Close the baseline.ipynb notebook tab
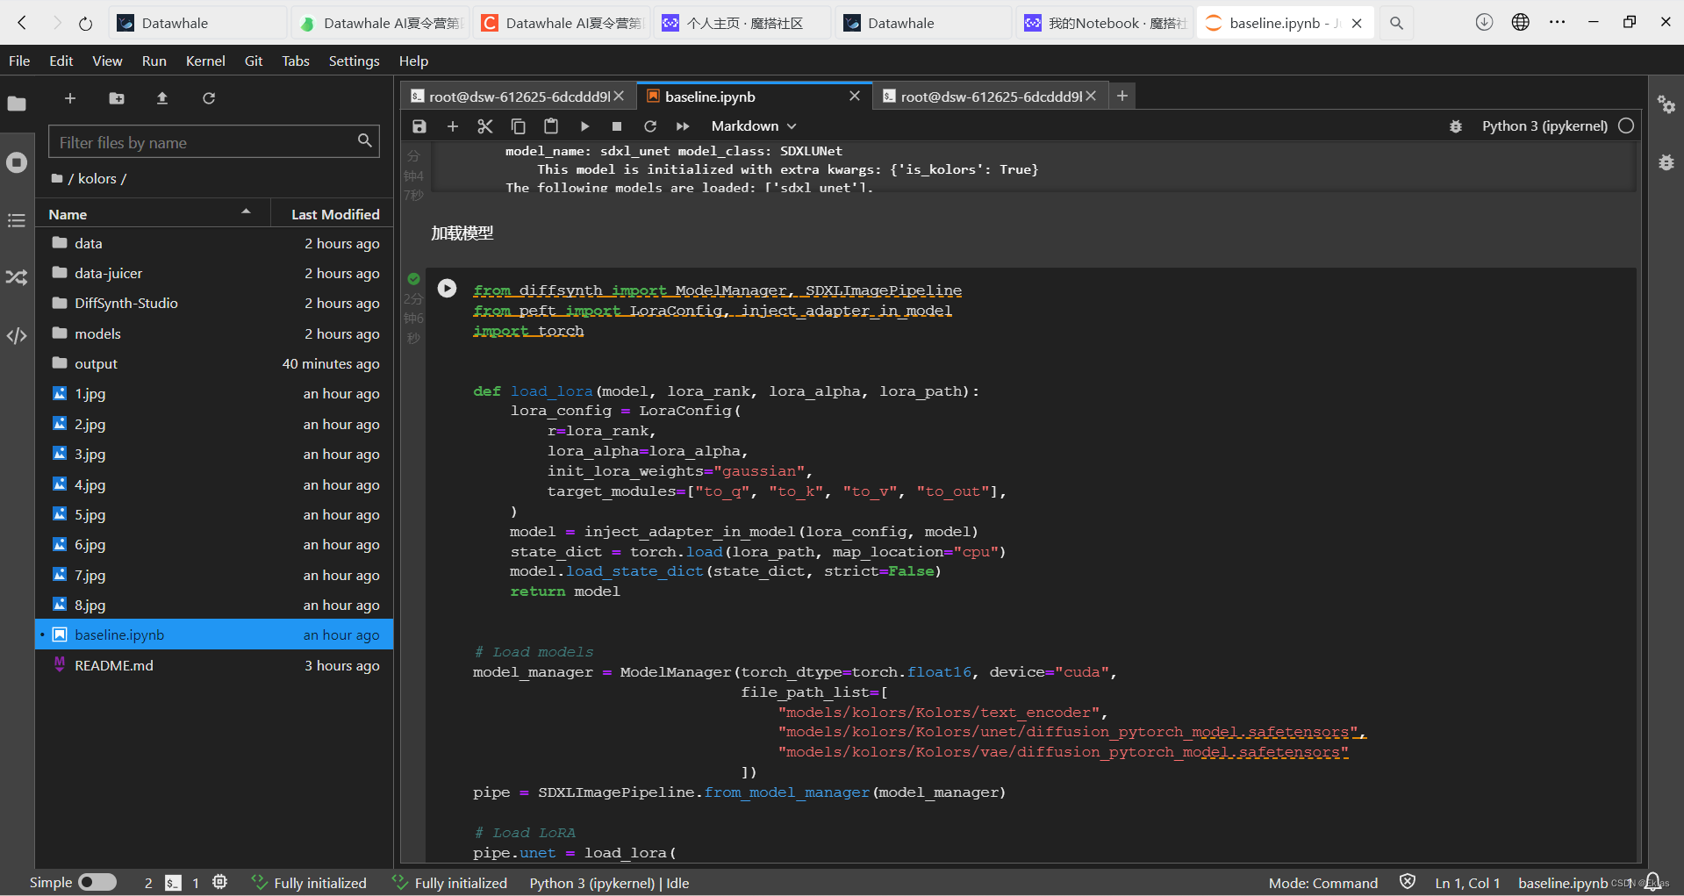The image size is (1684, 896). click(855, 96)
